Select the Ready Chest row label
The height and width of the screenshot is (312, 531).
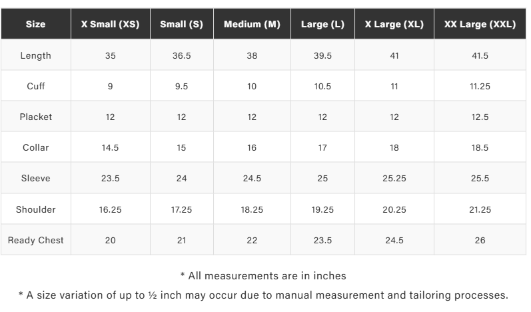tap(36, 240)
